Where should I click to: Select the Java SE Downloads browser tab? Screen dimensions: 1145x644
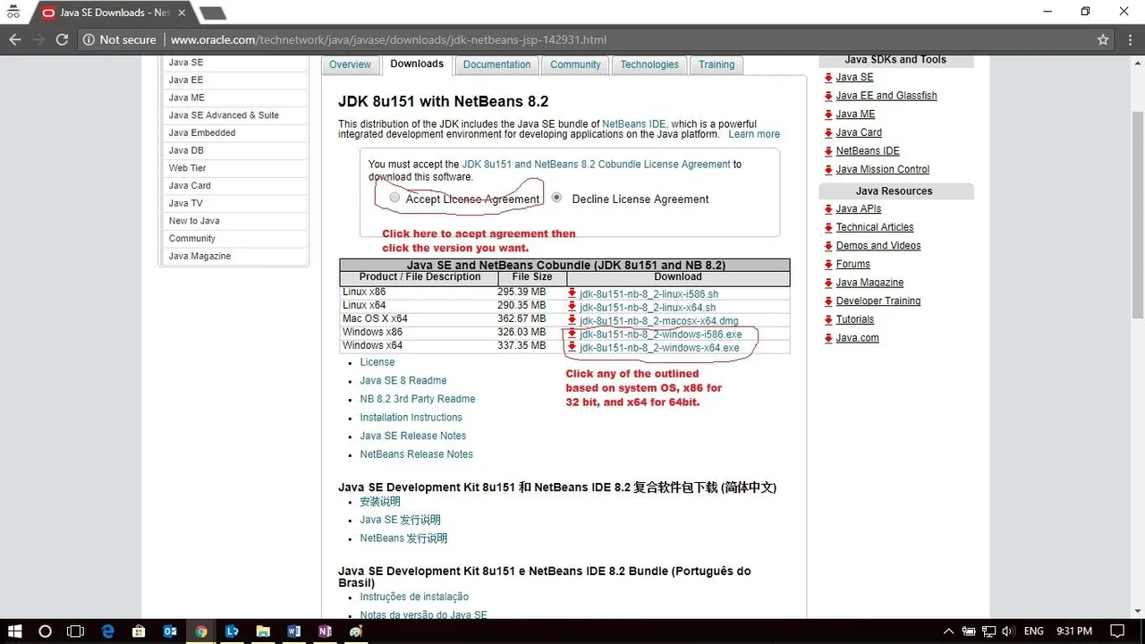(113, 13)
